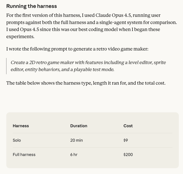
Task: Click the "Full harness" table cell
Action: point(24,155)
